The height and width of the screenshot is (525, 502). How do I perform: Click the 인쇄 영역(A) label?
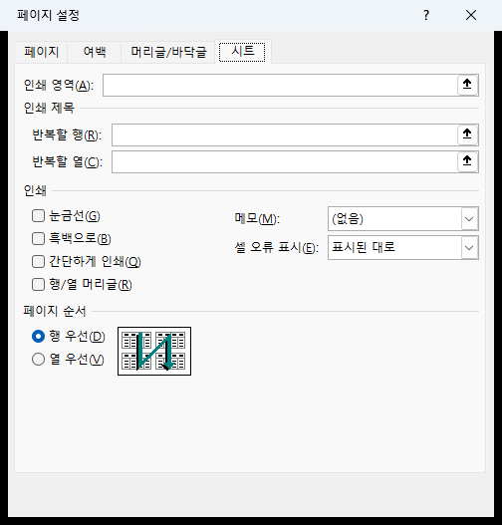(x=59, y=86)
